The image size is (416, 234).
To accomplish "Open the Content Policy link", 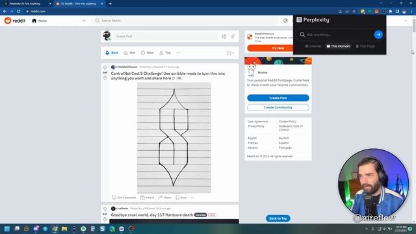I will tap(287, 122).
